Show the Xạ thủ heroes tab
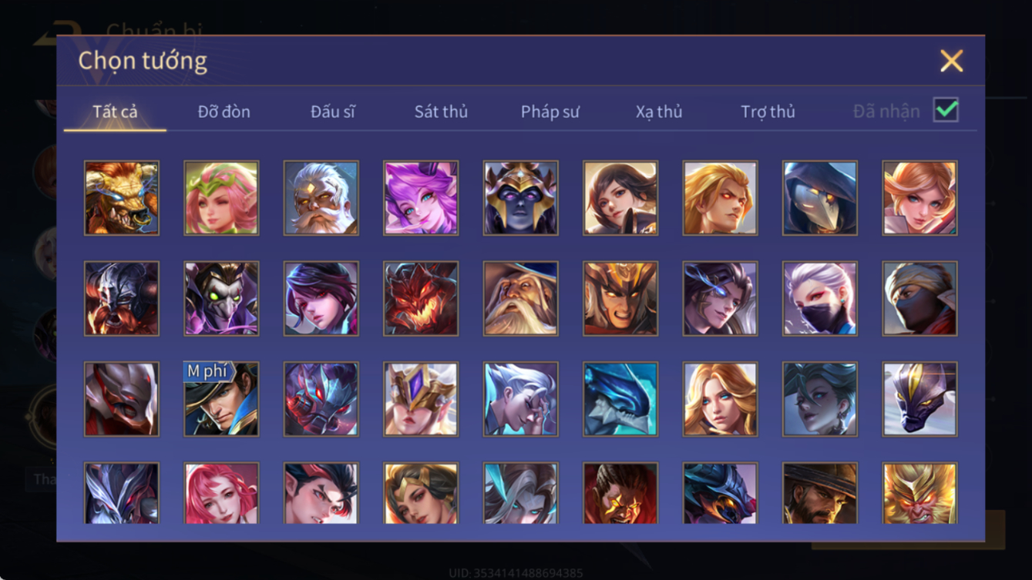The height and width of the screenshot is (580, 1032). pos(659,112)
